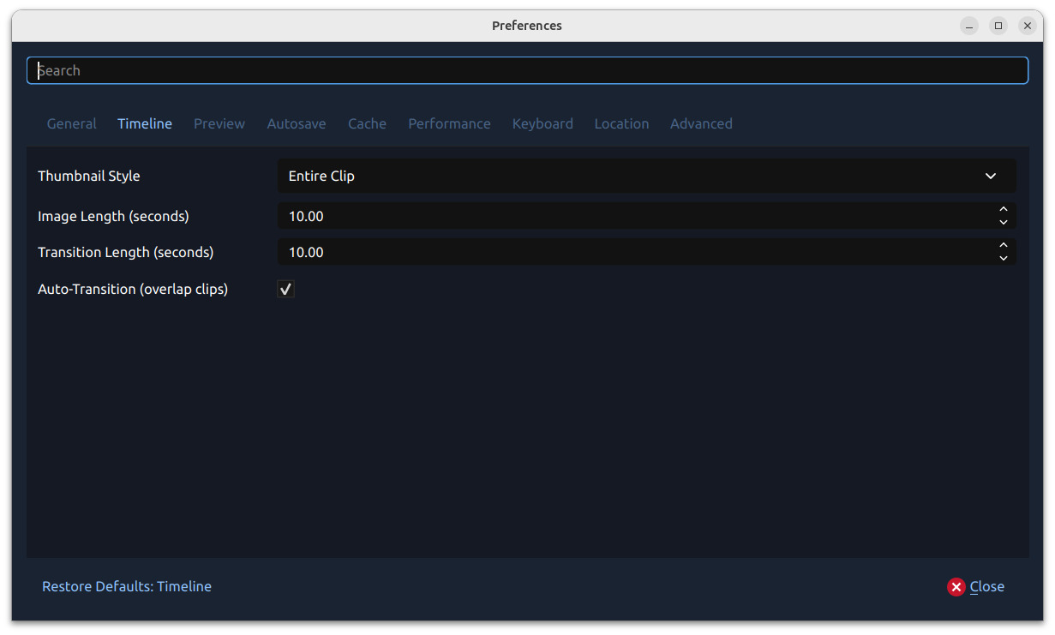The image size is (1055, 635).
Task: Increase Image Length with up arrow
Action: pyautogui.click(x=1004, y=209)
